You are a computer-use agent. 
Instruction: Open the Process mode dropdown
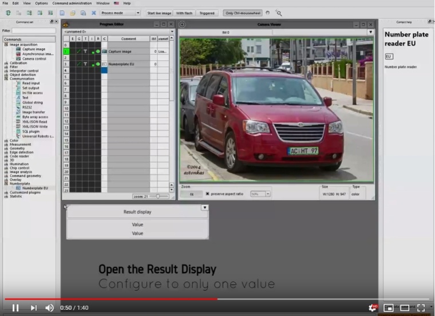tap(120, 13)
